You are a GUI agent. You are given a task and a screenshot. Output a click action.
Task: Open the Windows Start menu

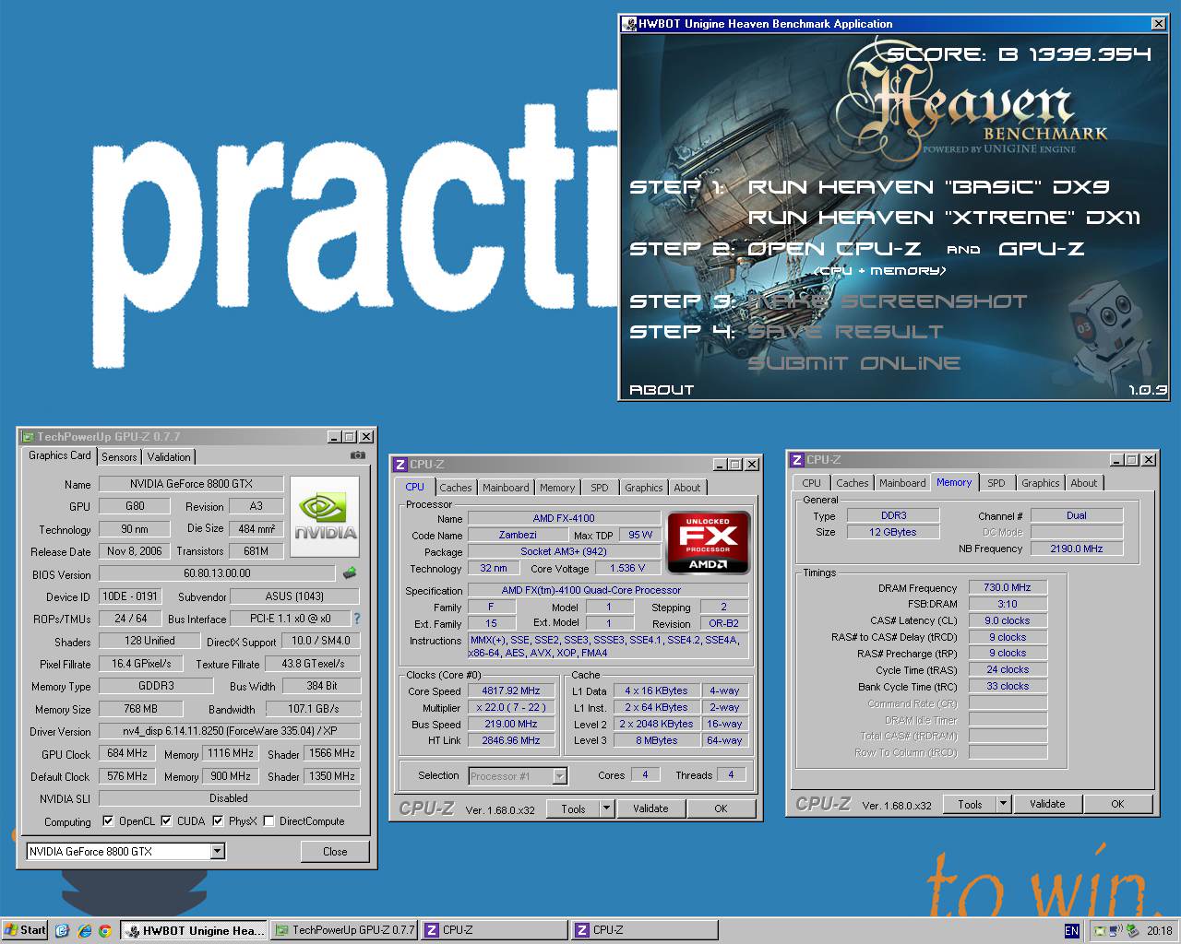[25, 930]
